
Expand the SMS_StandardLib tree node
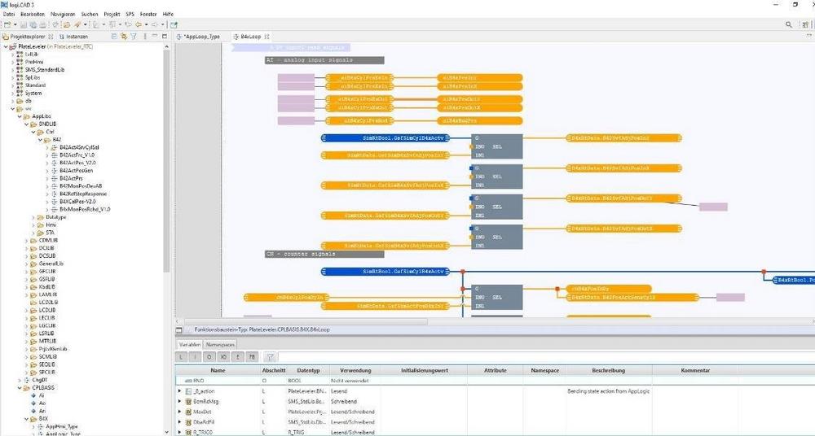pos(13,70)
